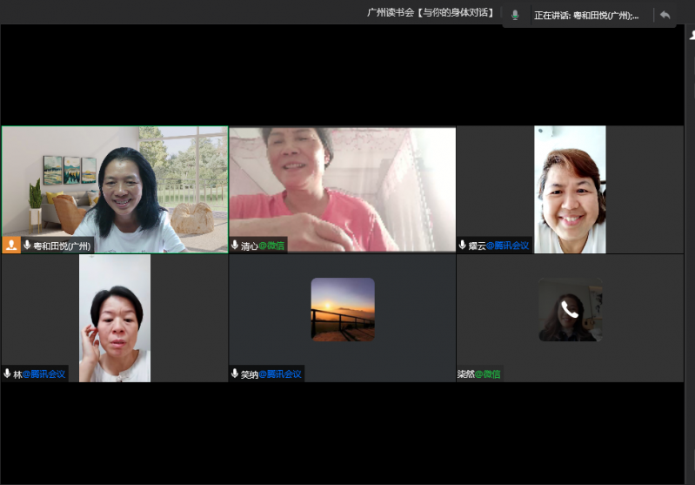Click the 笑纳@腾讯会议 name label
This screenshot has height=485, width=695.
[x=271, y=374]
